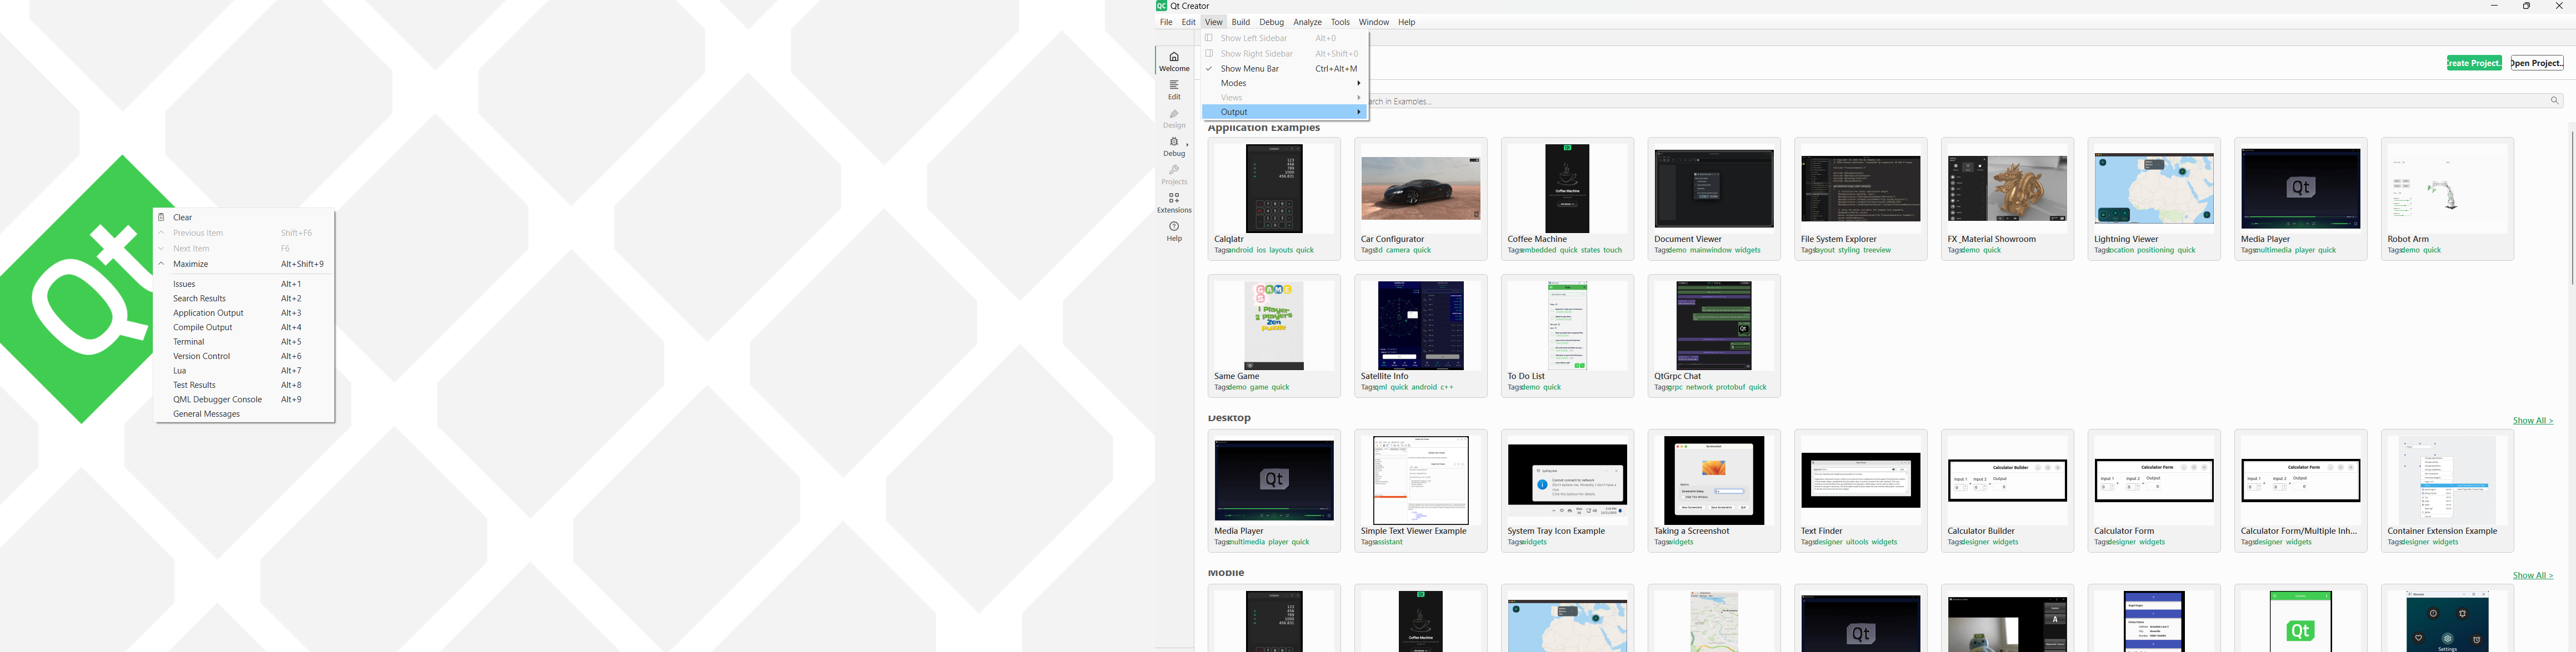The width and height of the screenshot is (2576, 652).
Task: Open the Taking a Screenshot example
Action: (x=1714, y=491)
